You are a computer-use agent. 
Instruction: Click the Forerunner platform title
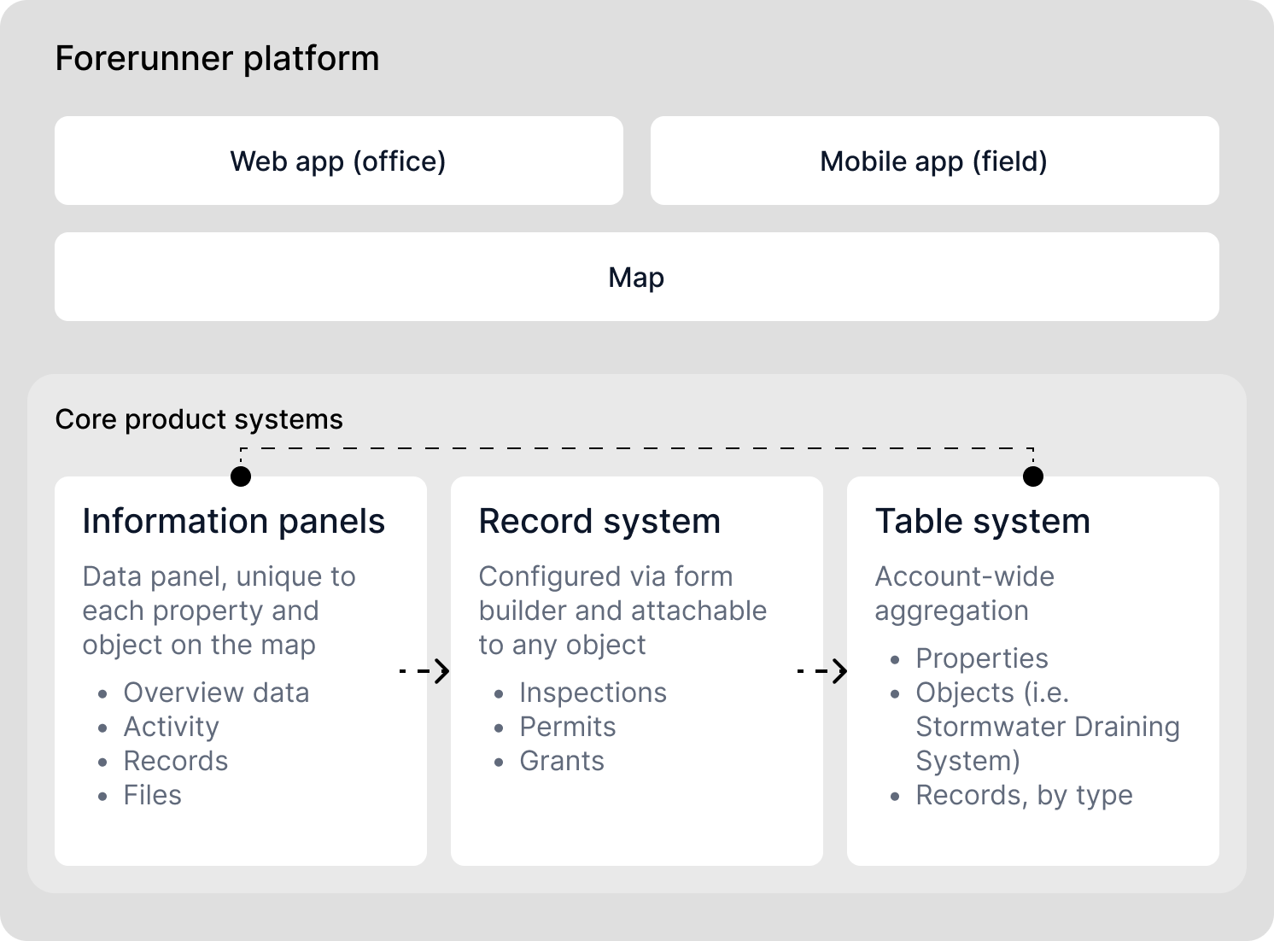click(x=217, y=59)
